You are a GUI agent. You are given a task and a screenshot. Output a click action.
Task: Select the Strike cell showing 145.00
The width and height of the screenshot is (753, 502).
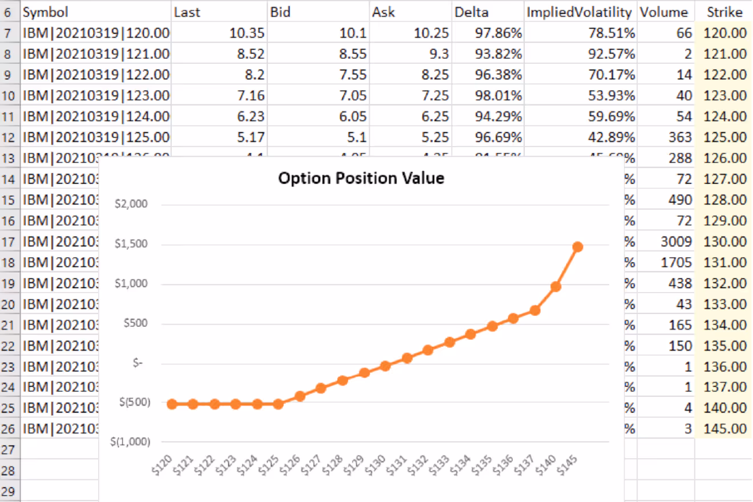tap(723, 429)
